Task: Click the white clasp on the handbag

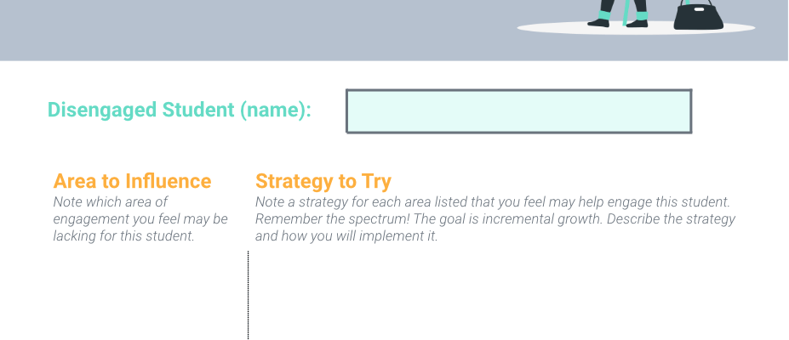Action: coord(699,9)
